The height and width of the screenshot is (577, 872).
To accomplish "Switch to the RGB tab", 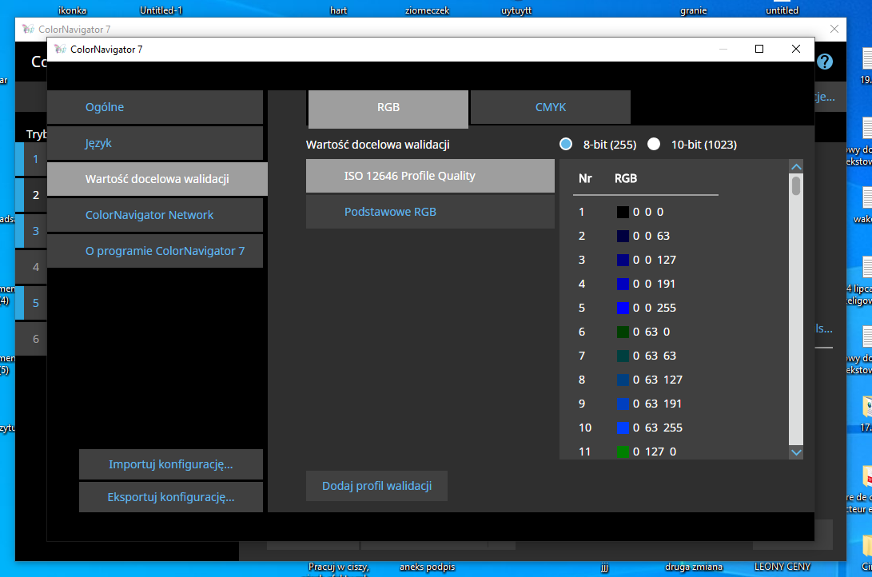I will pyautogui.click(x=388, y=108).
